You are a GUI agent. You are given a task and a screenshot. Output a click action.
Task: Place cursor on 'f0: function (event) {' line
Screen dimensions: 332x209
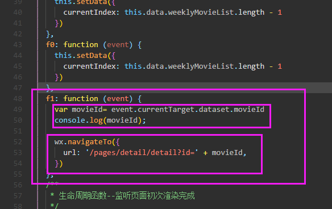pos(94,45)
